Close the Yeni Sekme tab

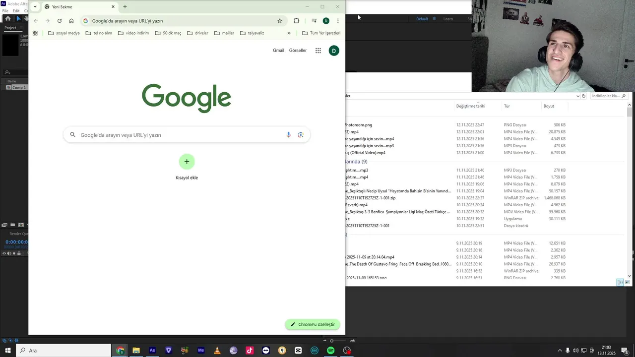(x=113, y=6)
